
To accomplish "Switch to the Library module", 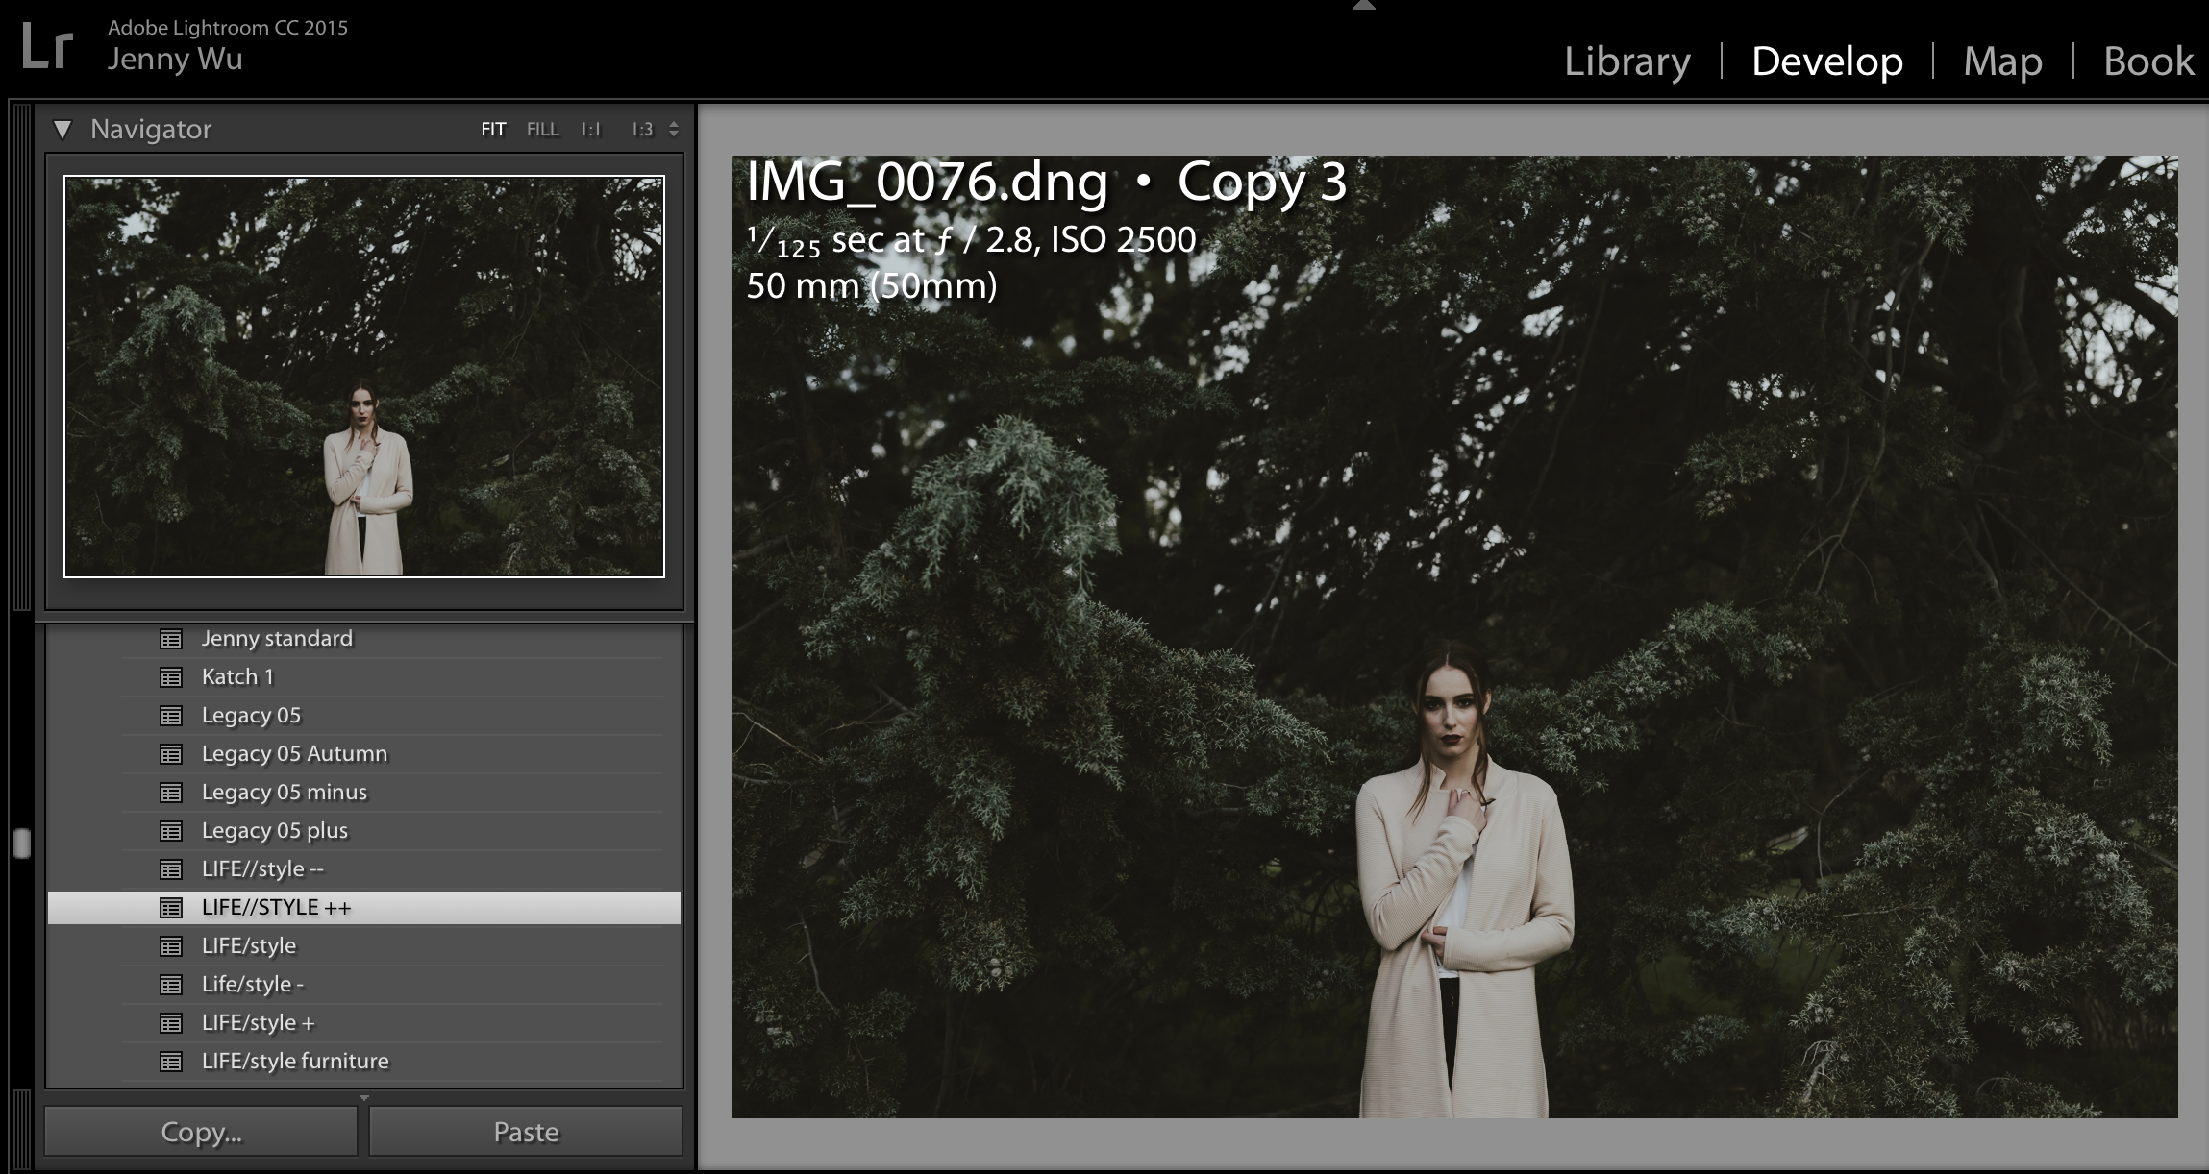I will tap(1626, 61).
